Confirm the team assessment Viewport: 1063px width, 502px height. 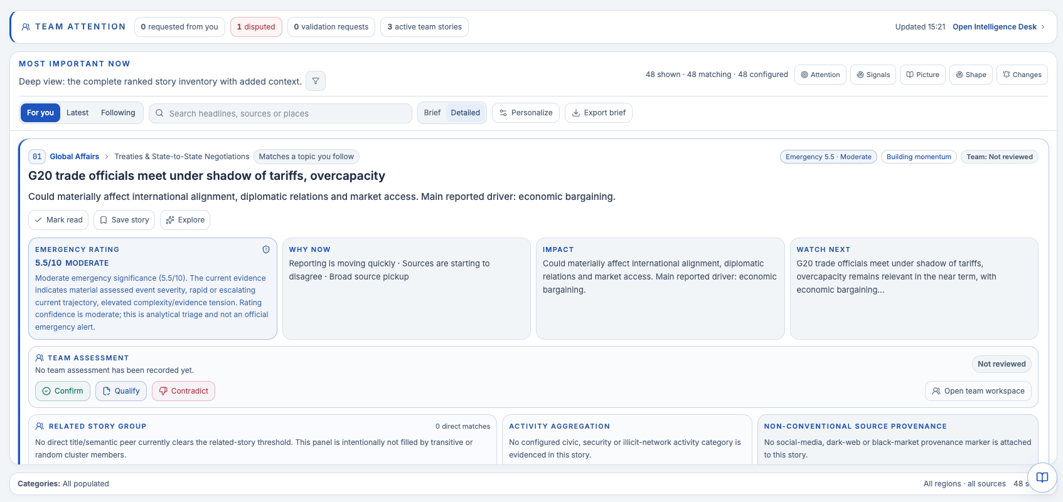click(63, 391)
